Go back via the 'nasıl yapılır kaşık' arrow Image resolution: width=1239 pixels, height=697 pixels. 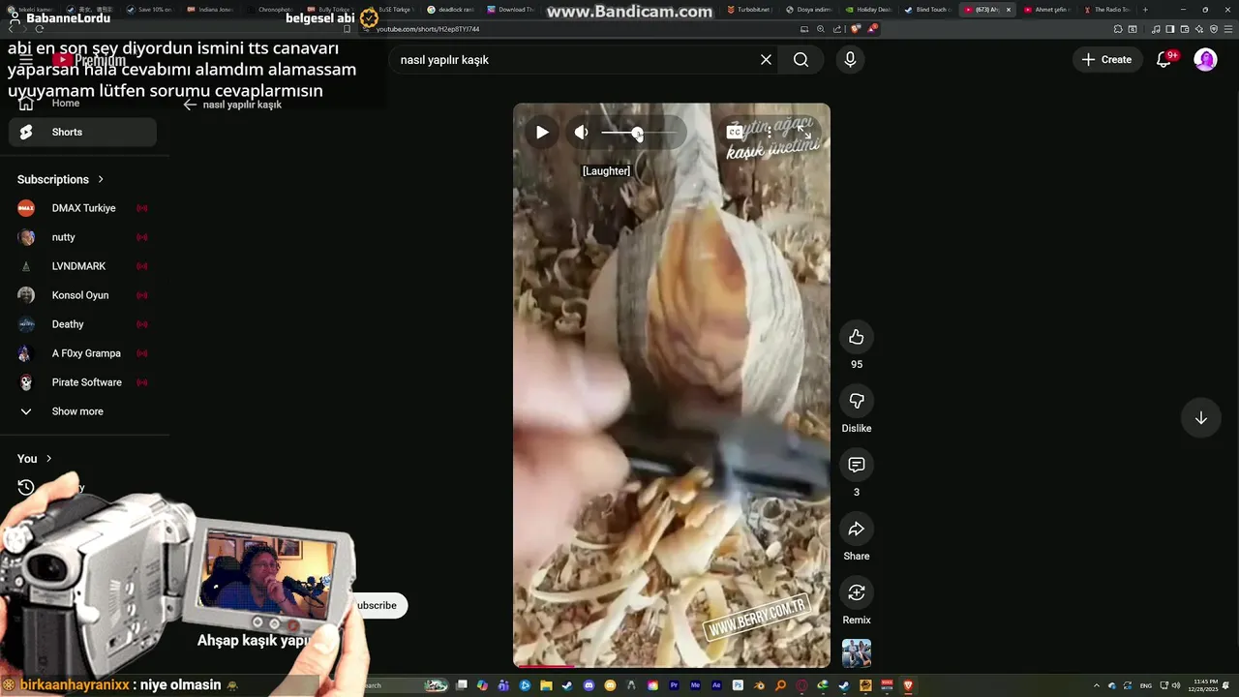190,105
